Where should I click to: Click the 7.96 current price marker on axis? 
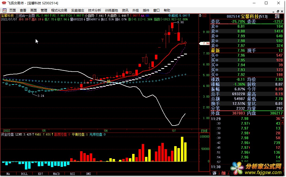coord(205,43)
